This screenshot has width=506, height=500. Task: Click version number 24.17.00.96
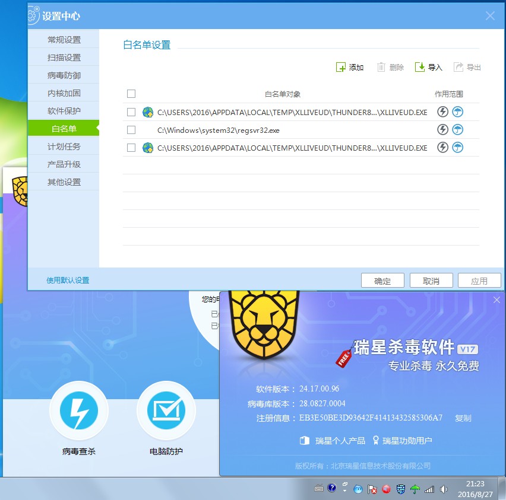319,388
